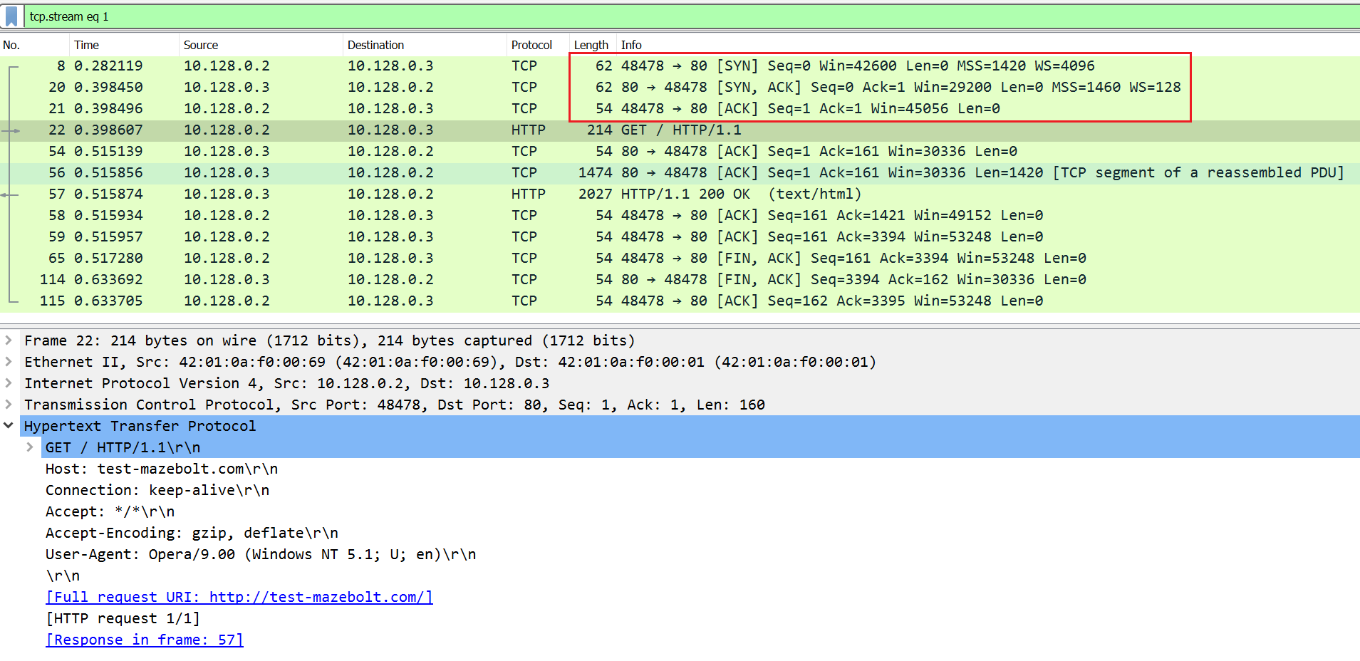Click the filter expression arrow at filter bar right

(x=1351, y=16)
